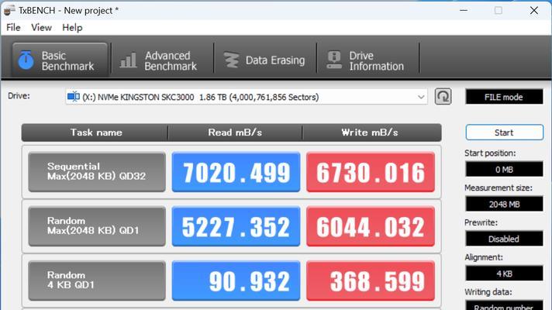Open the File menu

click(x=13, y=27)
